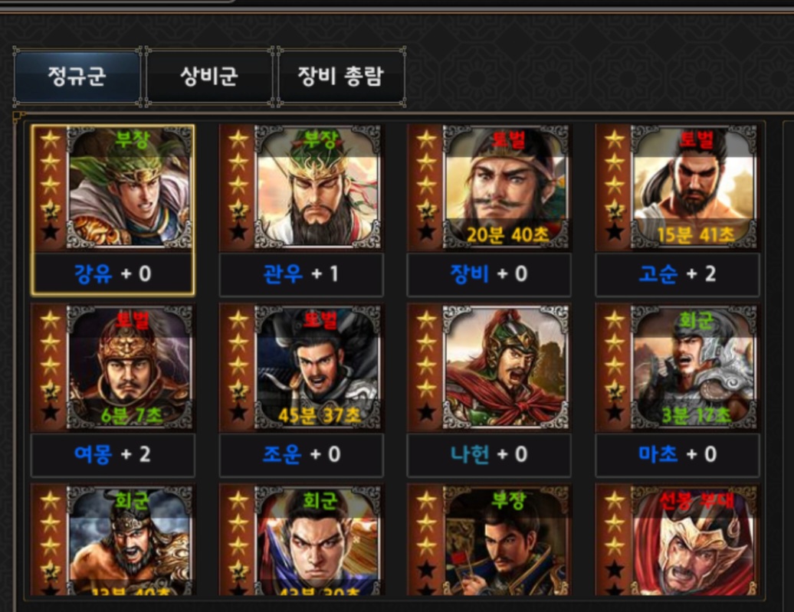This screenshot has width=794, height=612.
Task: Click the 여몽 + 2 name label
Action: point(113,454)
